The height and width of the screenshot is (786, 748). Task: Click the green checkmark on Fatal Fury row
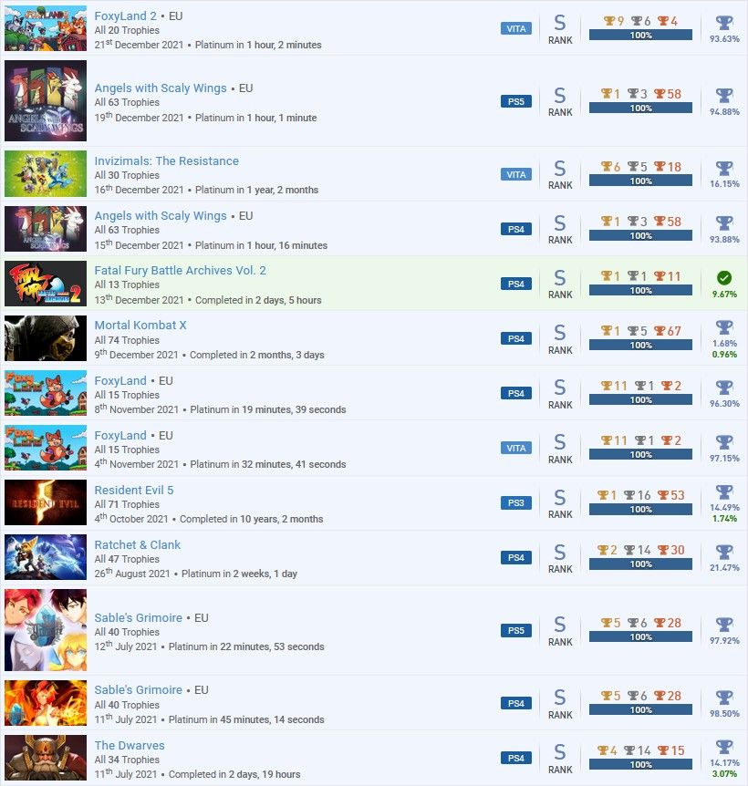[724, 278]
